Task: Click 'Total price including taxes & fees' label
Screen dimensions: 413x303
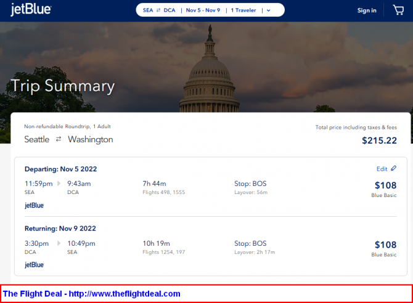Action: coord(356,127)
